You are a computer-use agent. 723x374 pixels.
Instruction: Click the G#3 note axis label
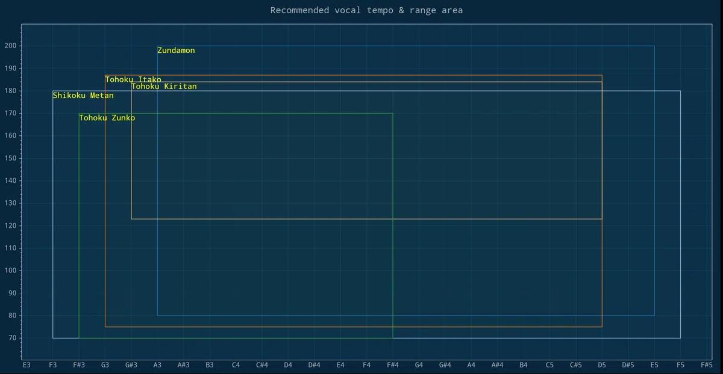tap(131, 365)
